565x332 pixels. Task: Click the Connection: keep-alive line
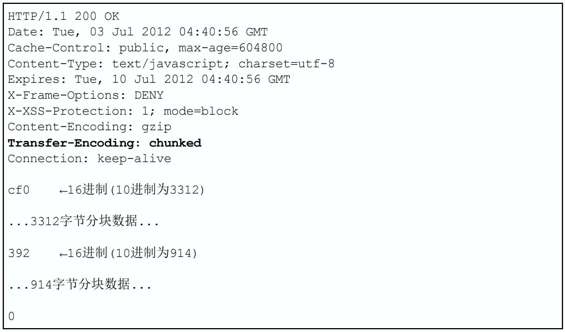pyautogui.click(x=89, y=159)
